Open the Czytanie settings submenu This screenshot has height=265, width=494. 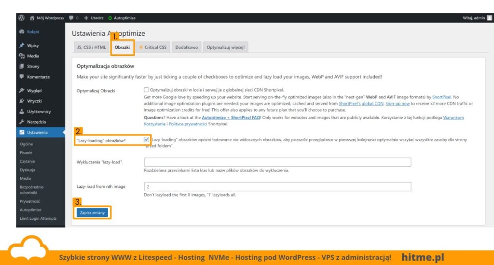tap(27, 161)
